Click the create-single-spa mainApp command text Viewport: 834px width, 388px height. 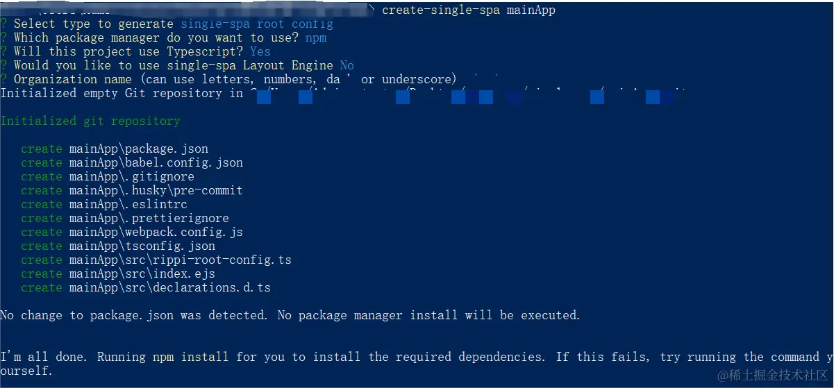(x=469, y=10)
